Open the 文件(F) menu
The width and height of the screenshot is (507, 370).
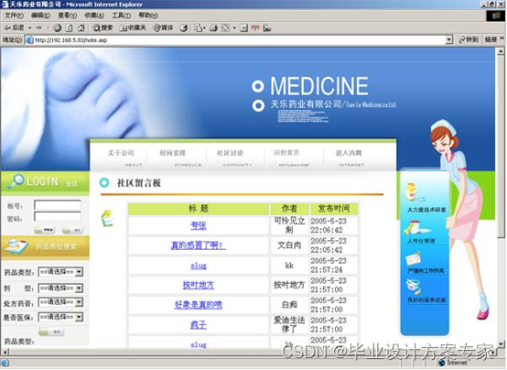tap(14, 16)
